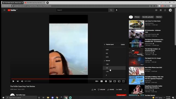Select the Recently uploaded filter chip
Screen dimensions: 176x99
pos(148,17)
